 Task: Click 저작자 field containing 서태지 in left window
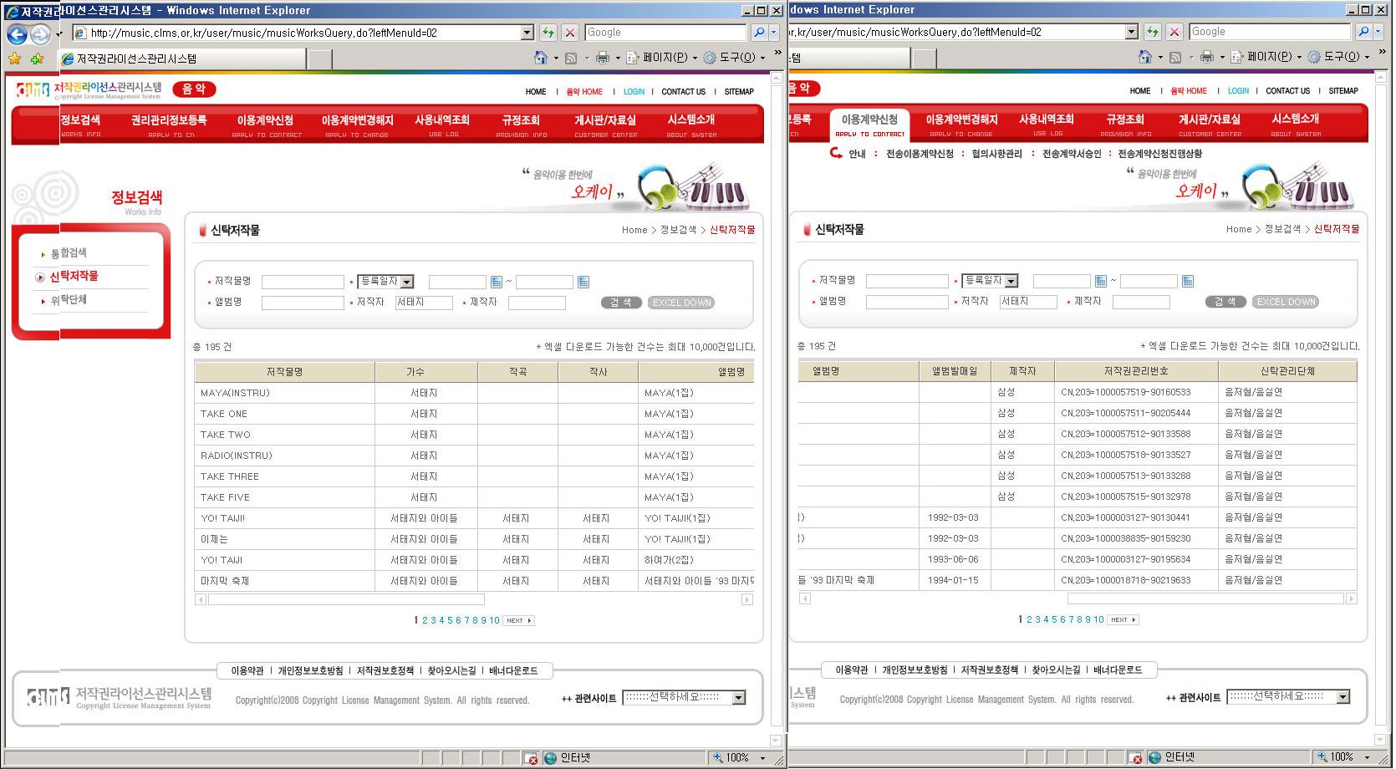(x=424, y=303)
